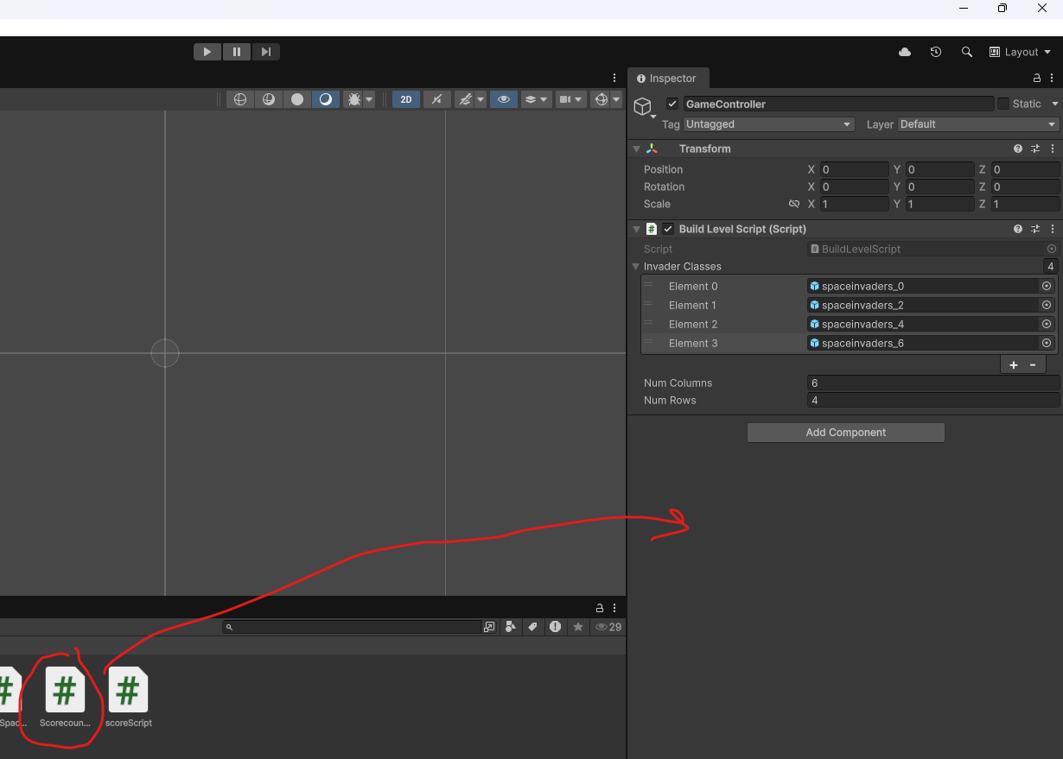This screenshot has height=759, width=1063.
Task: Click the Transform preset sliders icon
Action: [1035, 149]
